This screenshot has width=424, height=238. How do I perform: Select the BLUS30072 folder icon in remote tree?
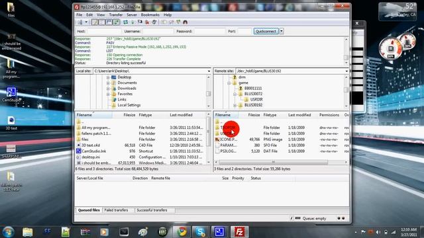[240, 94]
